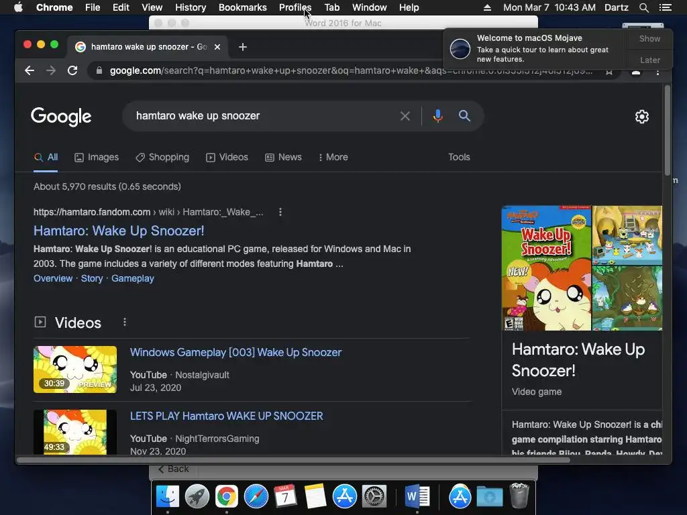
Task: Open Safari from the Dock
Action: (x=256, y=497)
